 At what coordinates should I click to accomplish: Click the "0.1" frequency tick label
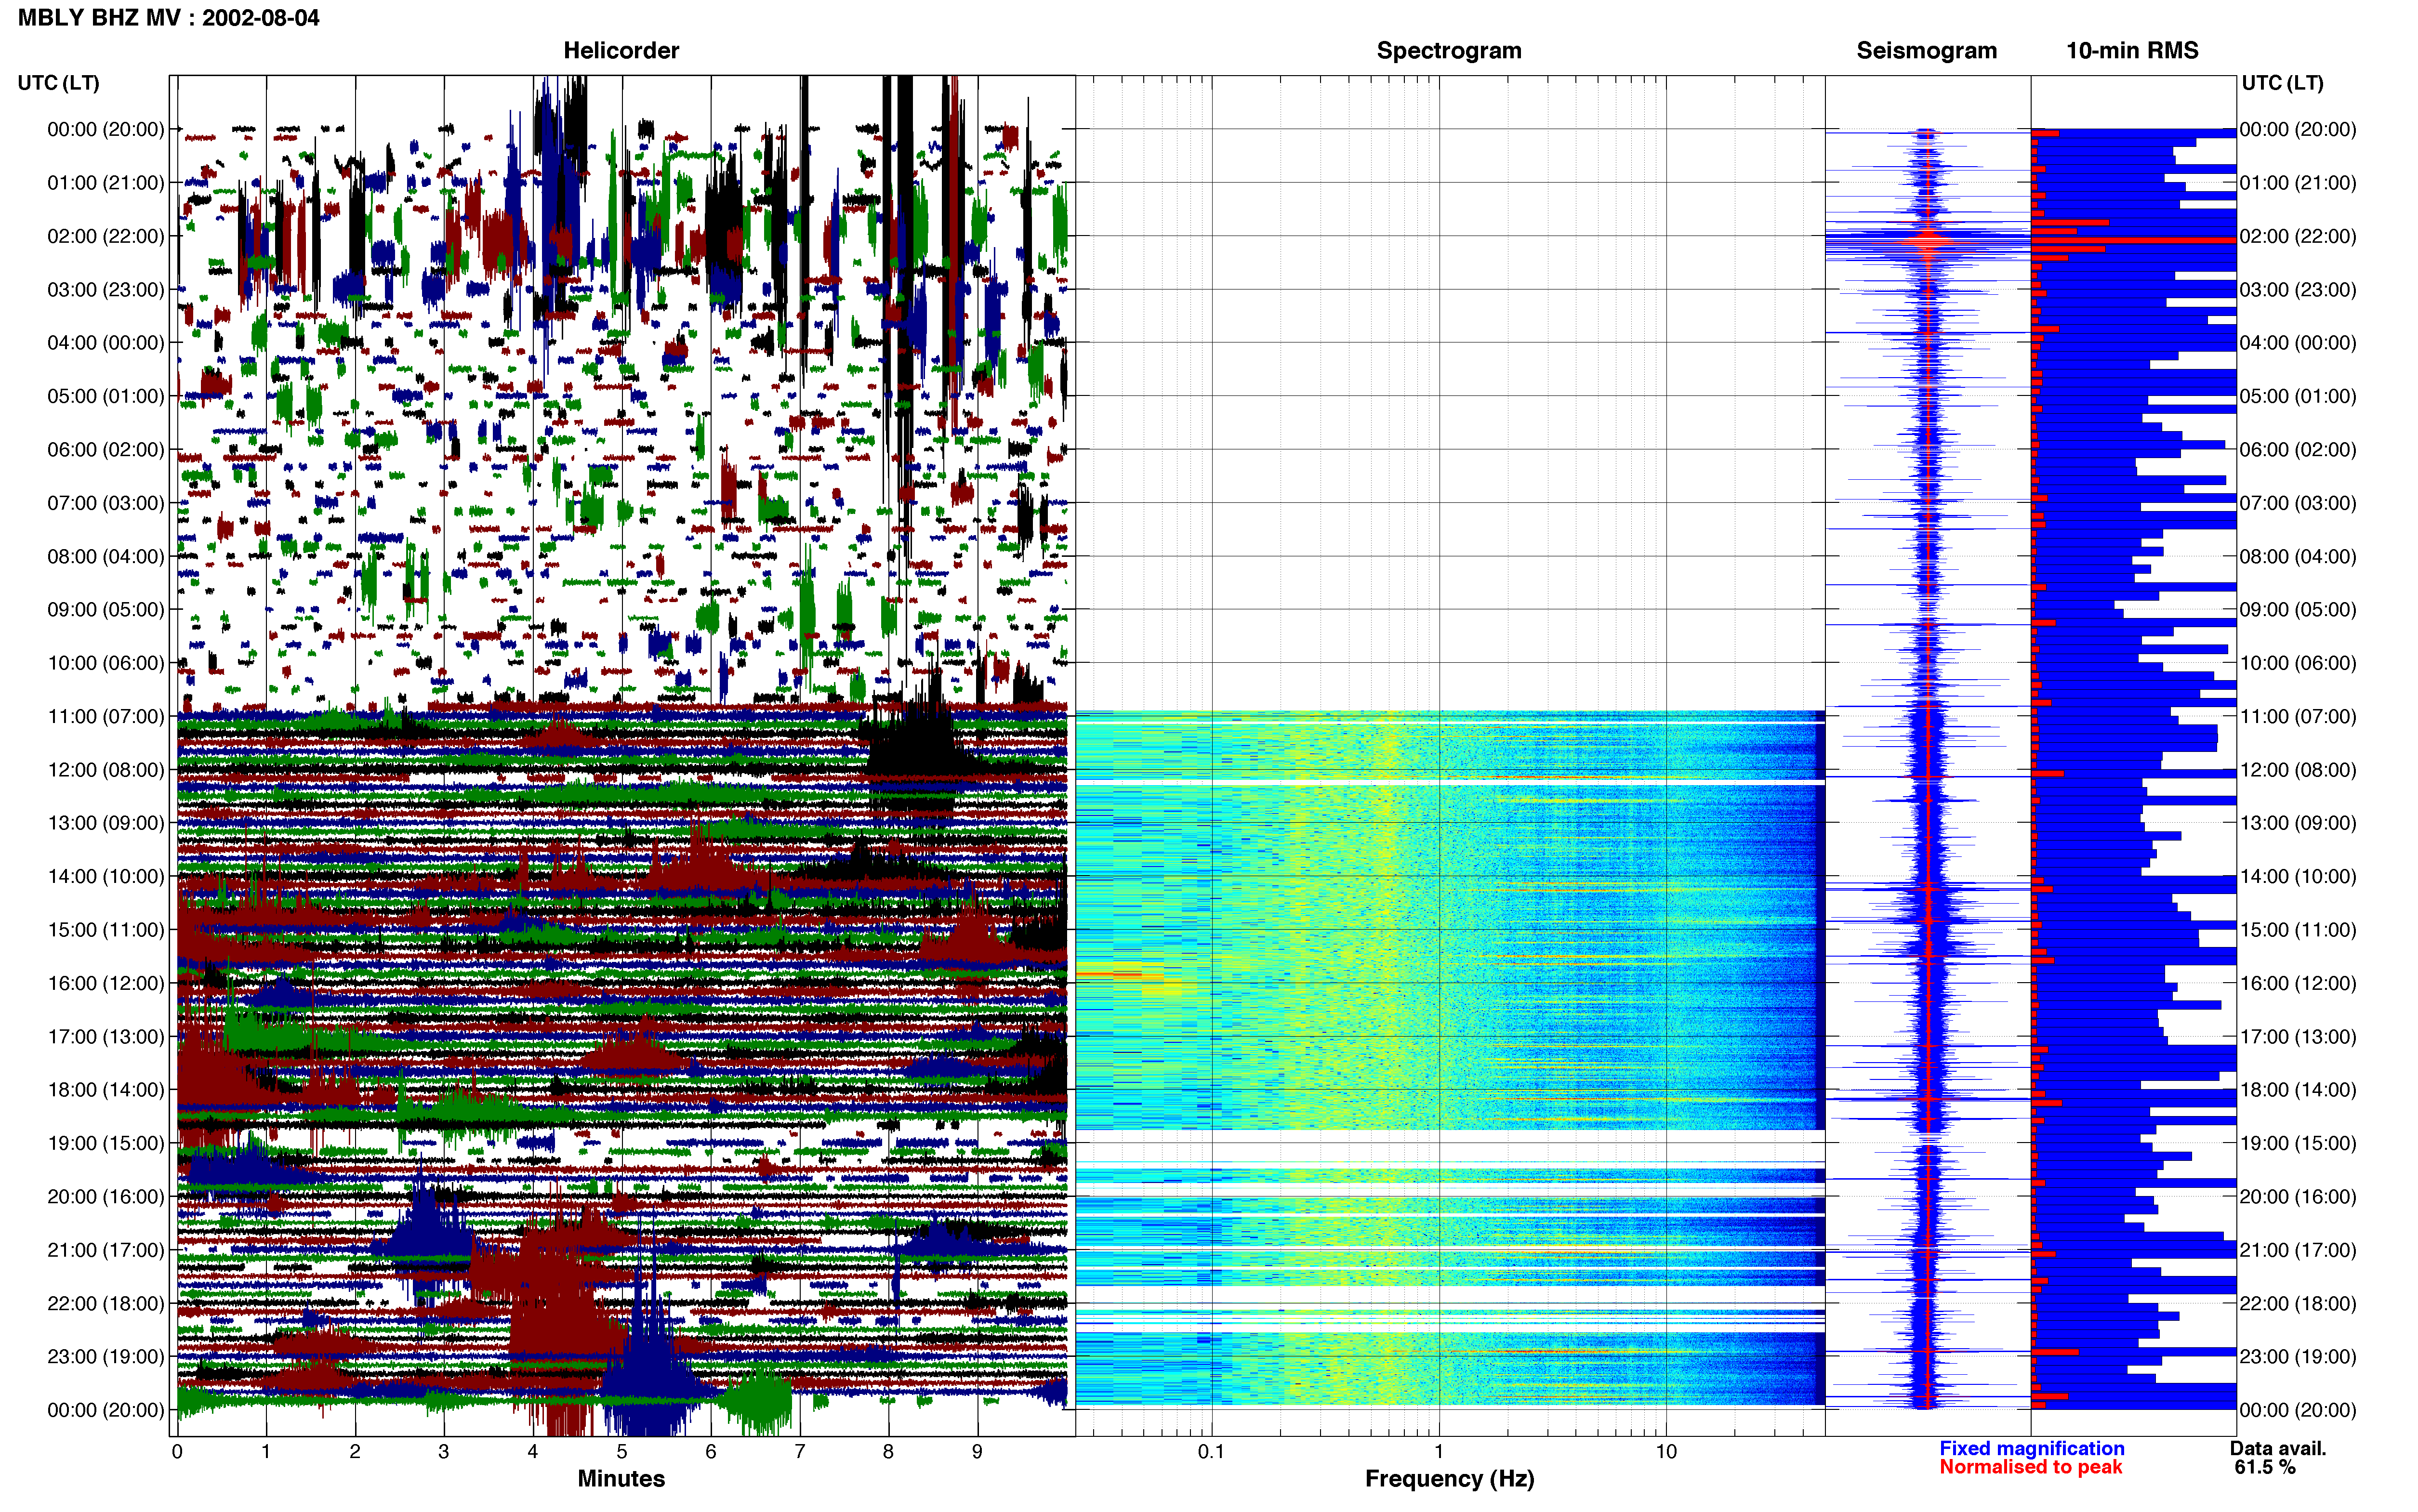(1211, 1452)
